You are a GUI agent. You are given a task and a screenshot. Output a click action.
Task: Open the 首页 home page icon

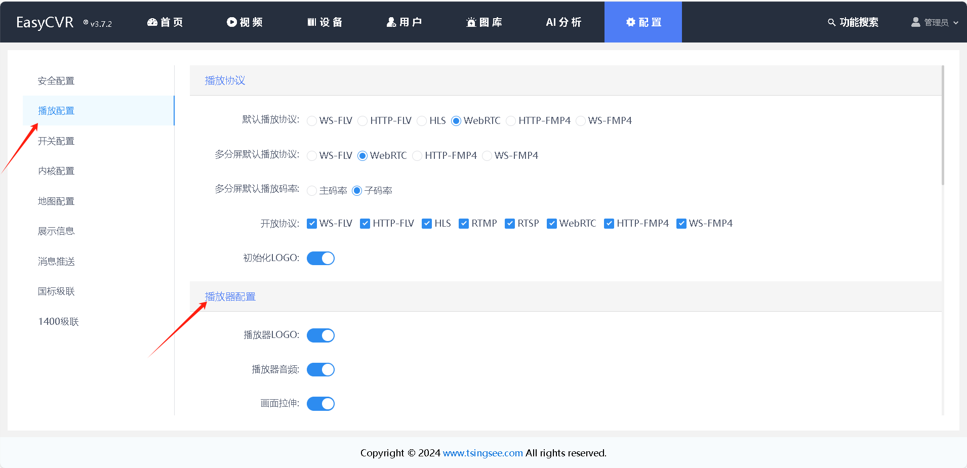151,22
